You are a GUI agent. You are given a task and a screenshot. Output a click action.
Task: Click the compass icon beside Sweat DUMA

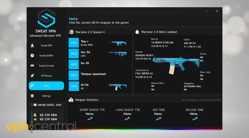(x=32, y=55)
